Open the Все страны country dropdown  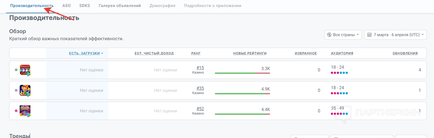tap(343, 35)
